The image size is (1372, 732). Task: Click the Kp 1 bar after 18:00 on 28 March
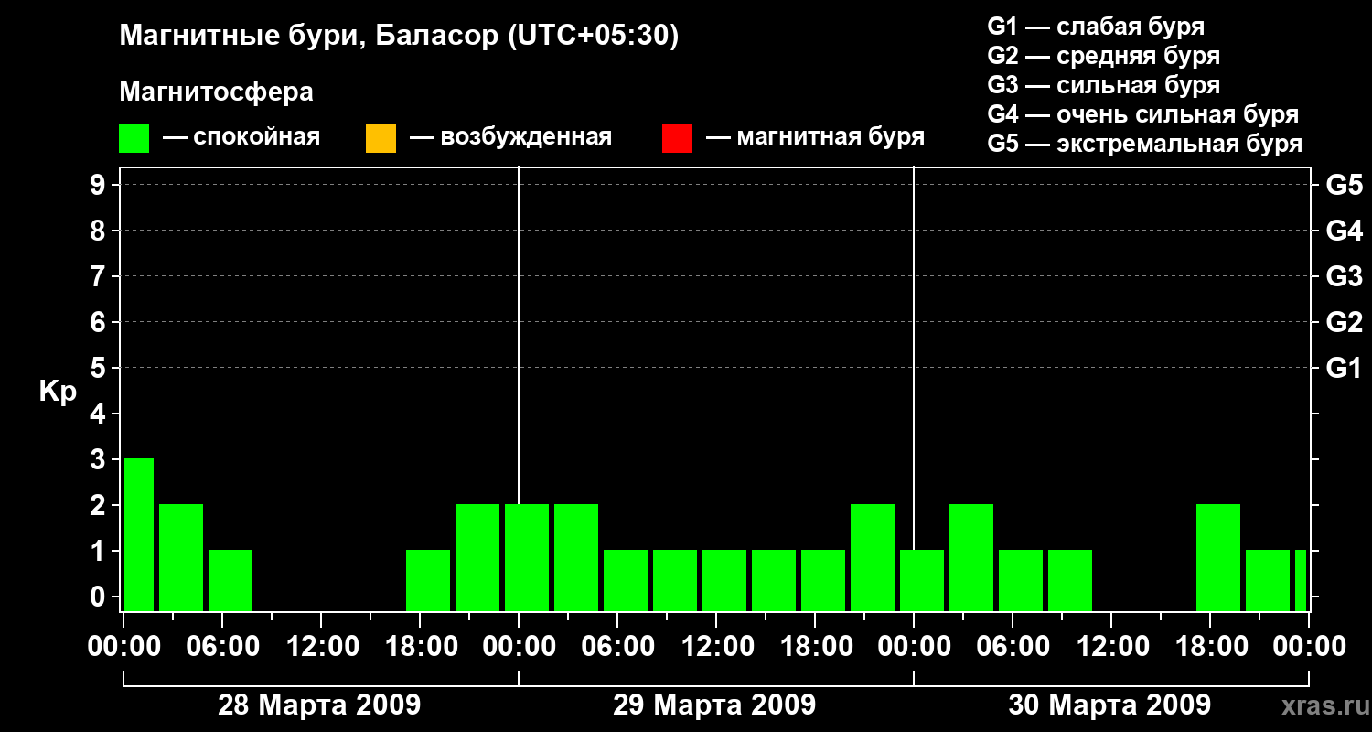point(428,580)
